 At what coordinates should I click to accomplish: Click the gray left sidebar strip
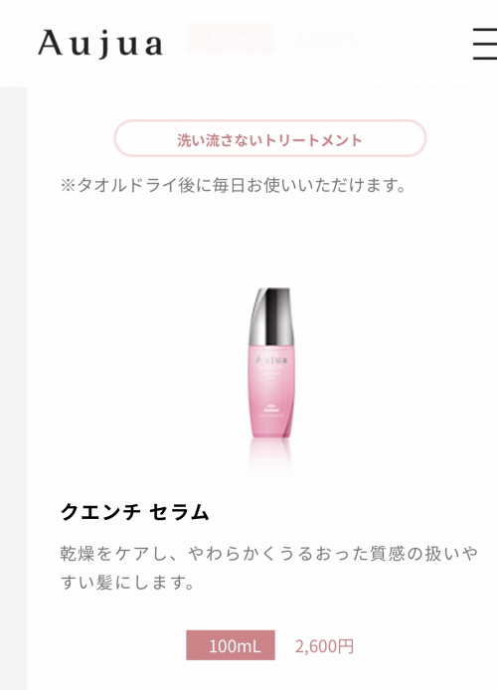click(x=13, y=388)
